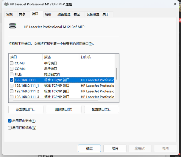Image resolution: width=181 pixels, height=157 pixels.
Task: Uncheck the 192.168.0.111 port checkbox
Action: (12, 80)
